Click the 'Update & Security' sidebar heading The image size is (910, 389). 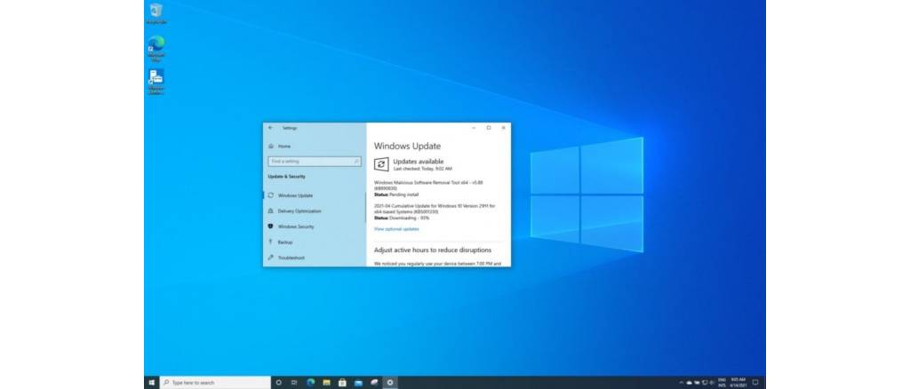point(286,176)
